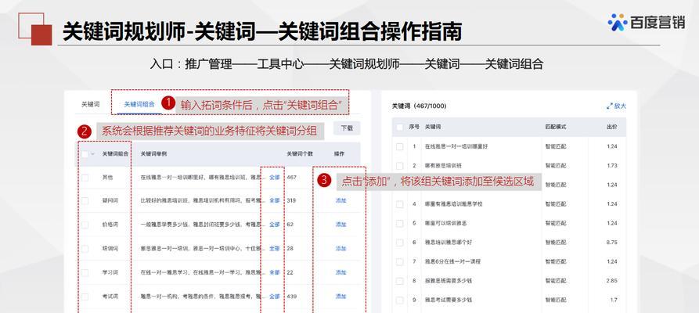This screenshot has height=313, width=699.
Task: Tick the 考试词 group checkbox
Action: [x=85, y=296]
